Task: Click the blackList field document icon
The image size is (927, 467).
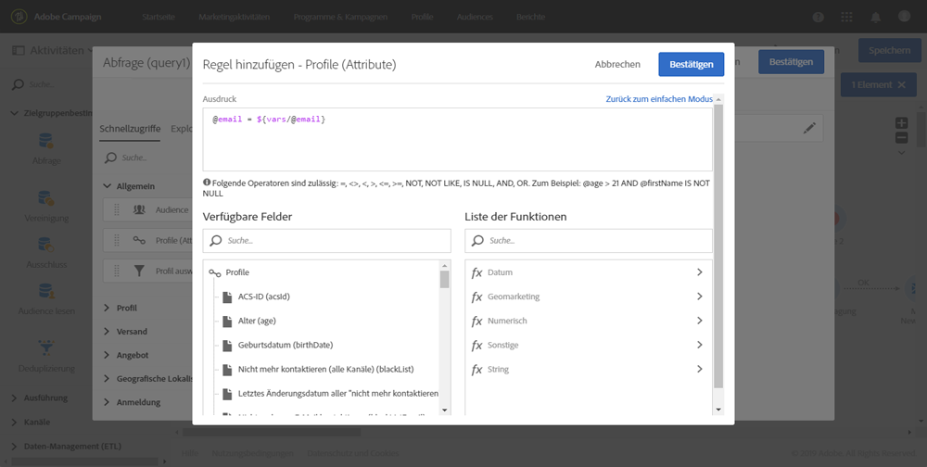Action: coord(227,369)
